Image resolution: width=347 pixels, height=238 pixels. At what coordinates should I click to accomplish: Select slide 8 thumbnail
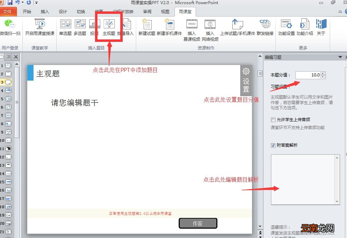click(x=8, y=123)
